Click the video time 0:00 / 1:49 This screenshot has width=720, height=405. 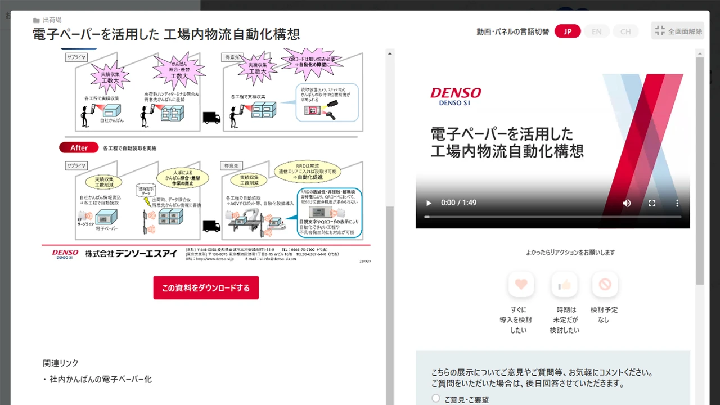pos(458,203)
